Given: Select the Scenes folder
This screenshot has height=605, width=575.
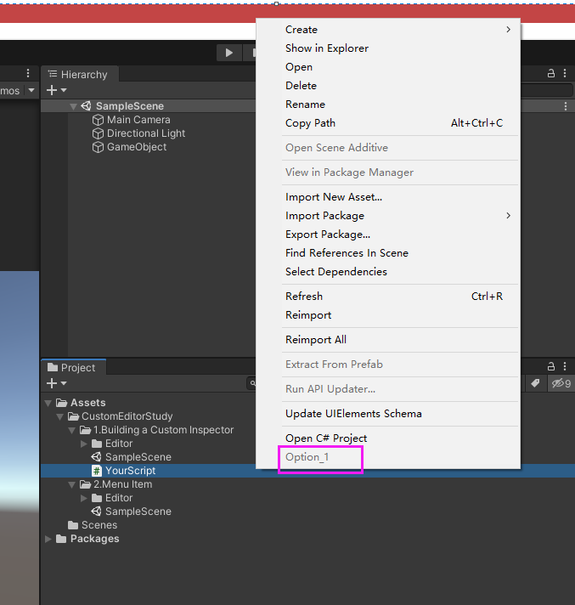Looking at the screenshot, I should click(99, 525).
